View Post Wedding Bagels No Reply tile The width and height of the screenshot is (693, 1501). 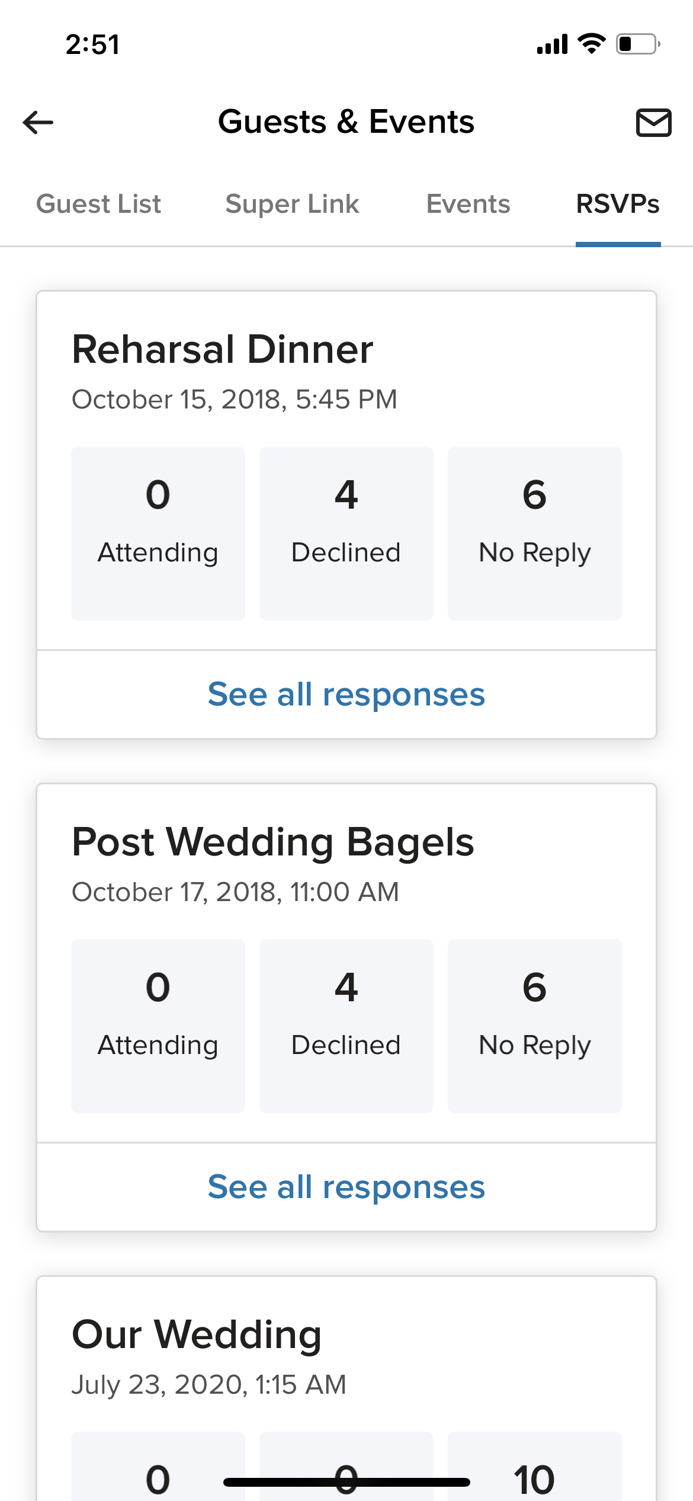(x=534, y=1026)
